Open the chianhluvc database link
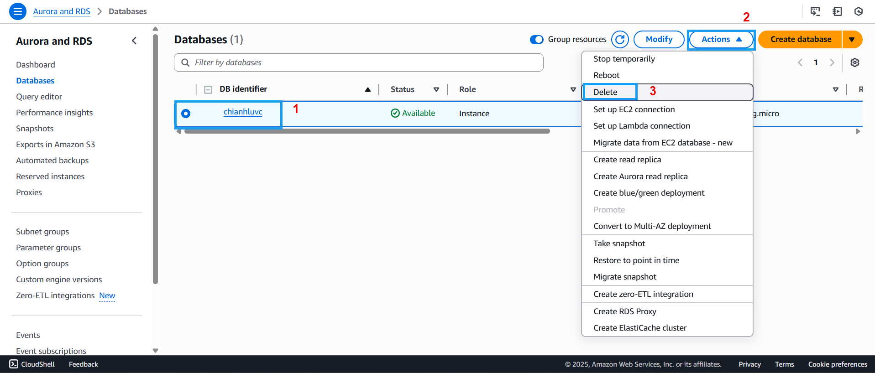This screenshot has width=875, height=373. click(x=243, y=112)
